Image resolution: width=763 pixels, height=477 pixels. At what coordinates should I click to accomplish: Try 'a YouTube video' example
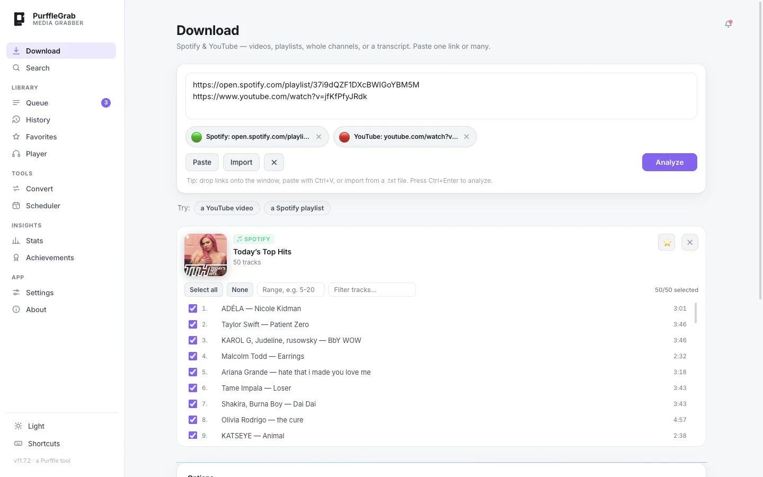227,208
